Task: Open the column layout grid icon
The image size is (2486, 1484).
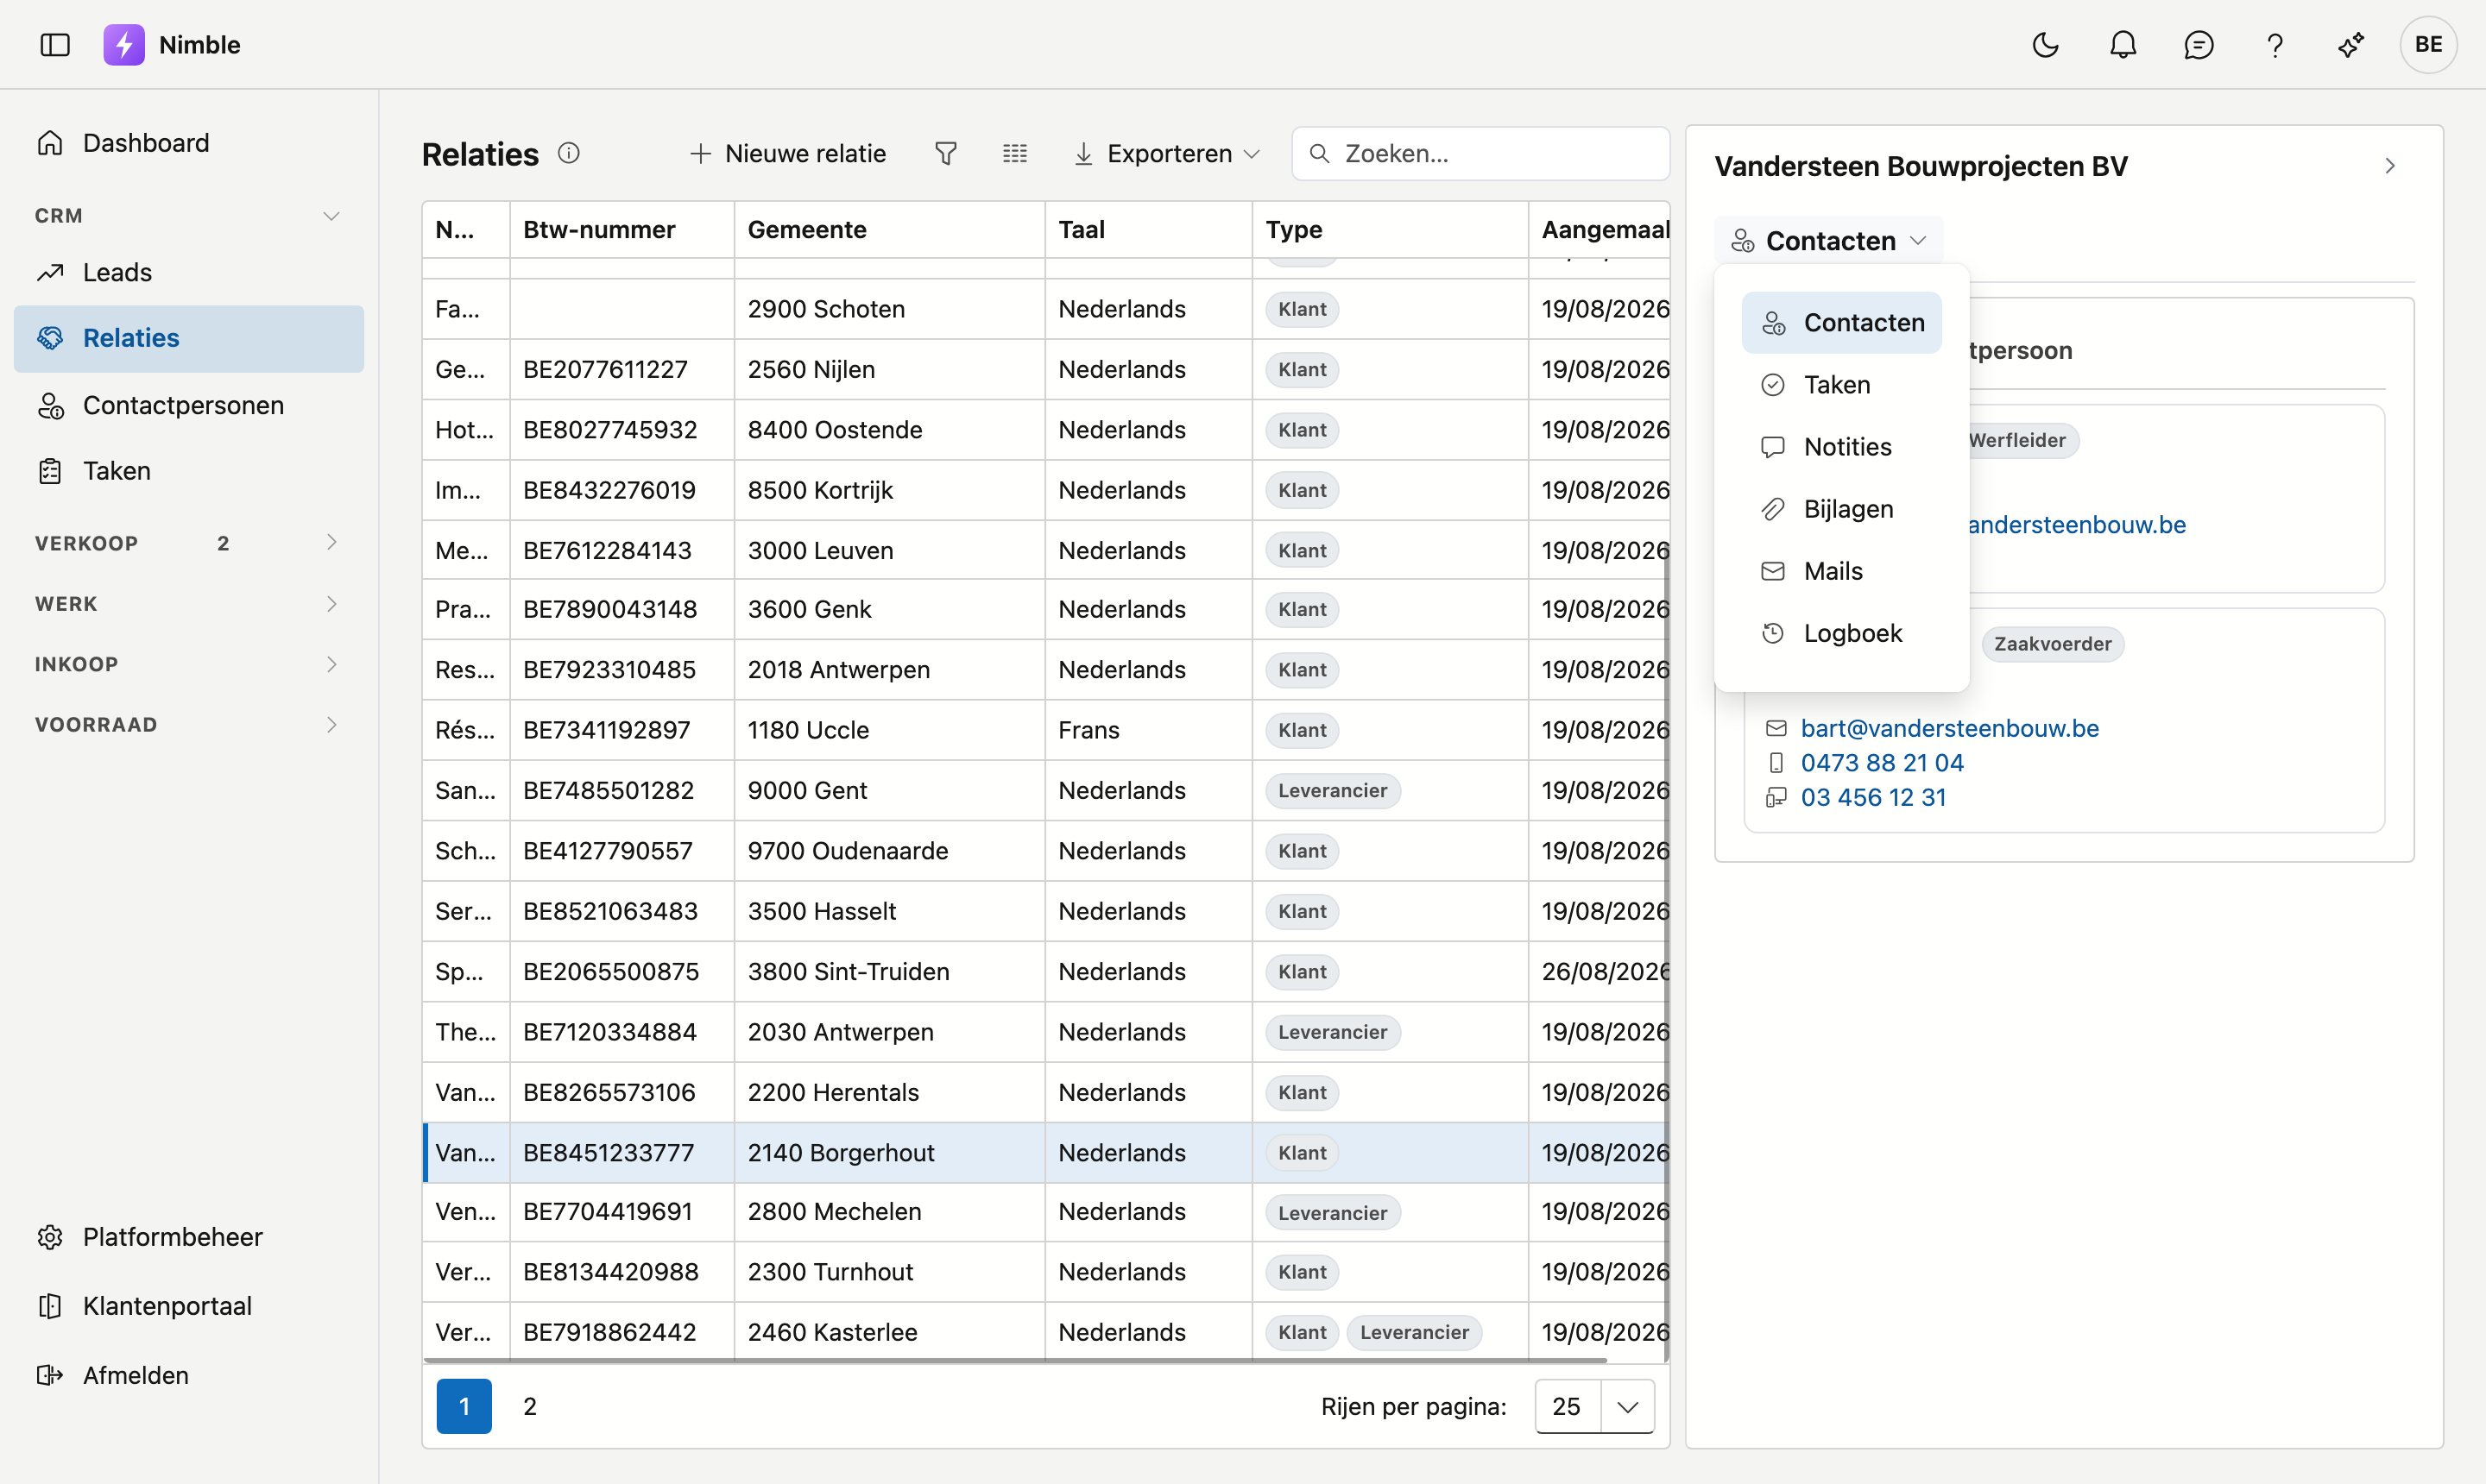Action: [x=1014, y=153]
